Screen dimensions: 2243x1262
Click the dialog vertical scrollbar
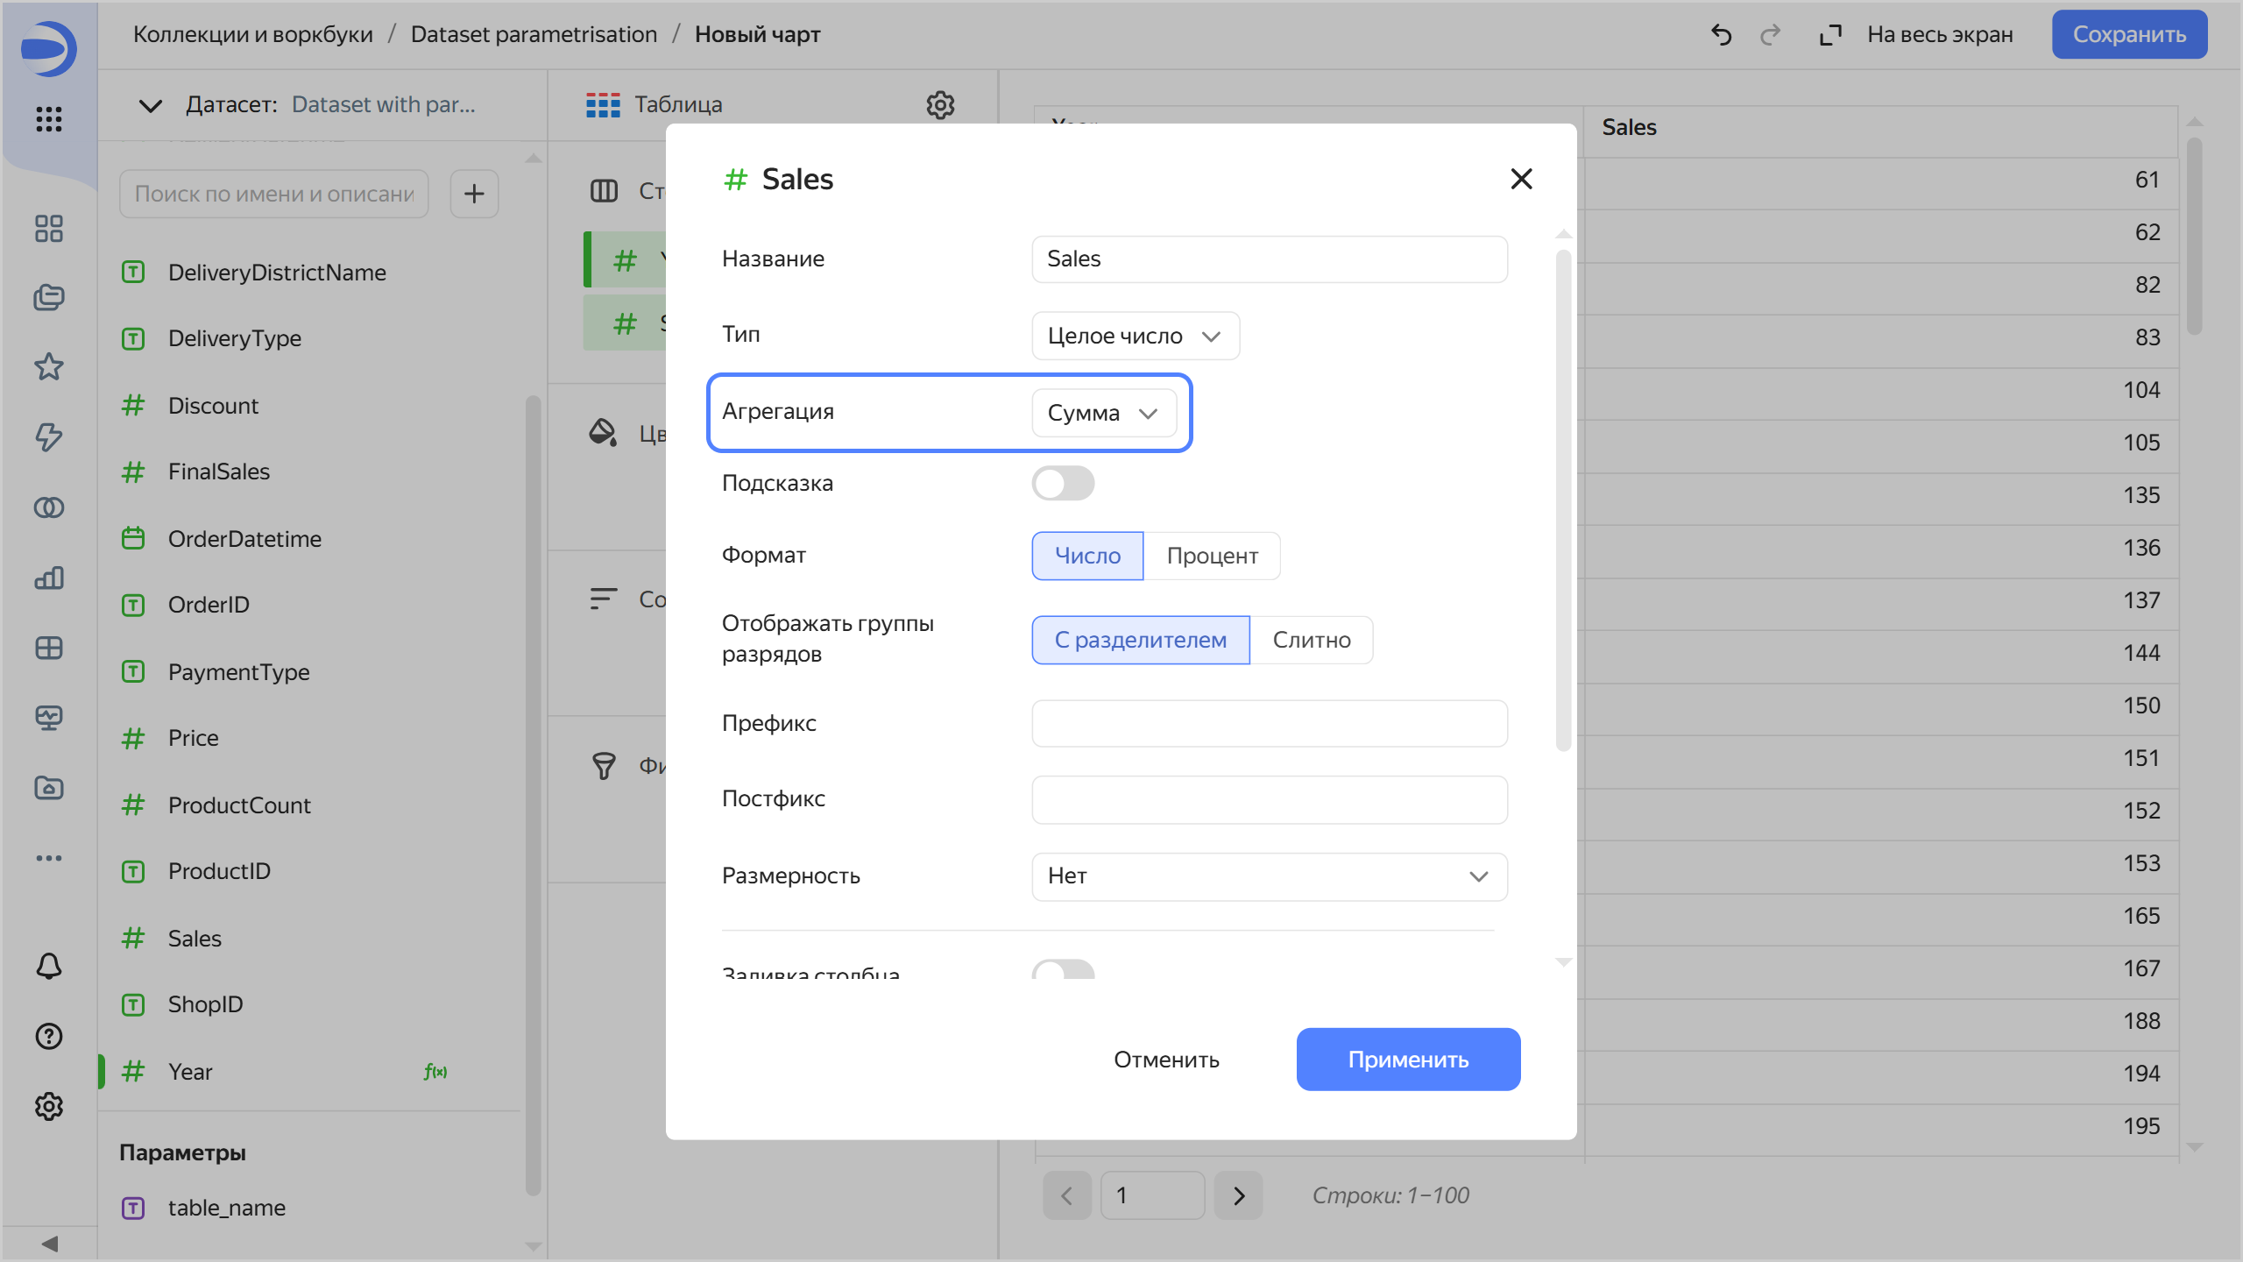point(1563,500)
